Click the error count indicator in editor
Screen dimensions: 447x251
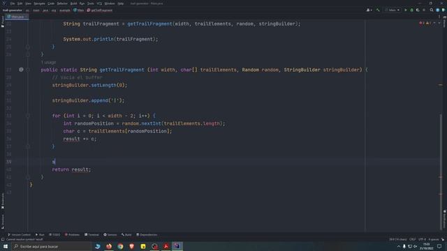pyautogui.click(x=422, y=23)
